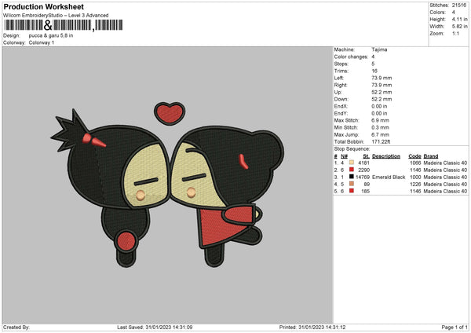Click stitch count '4181' in row 1
Image resolution: width=471 pixels, height=333 pixels.
tap(363, 163)
